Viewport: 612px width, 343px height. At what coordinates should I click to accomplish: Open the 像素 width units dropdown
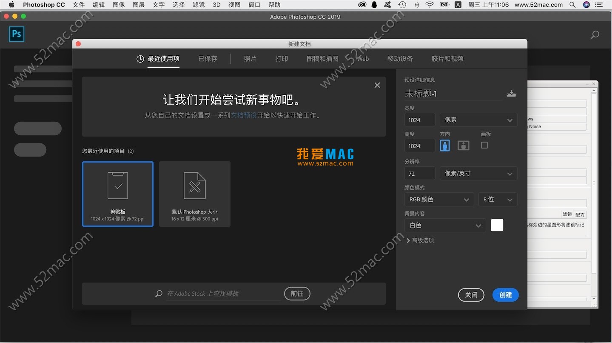click(x=478, y=120)
